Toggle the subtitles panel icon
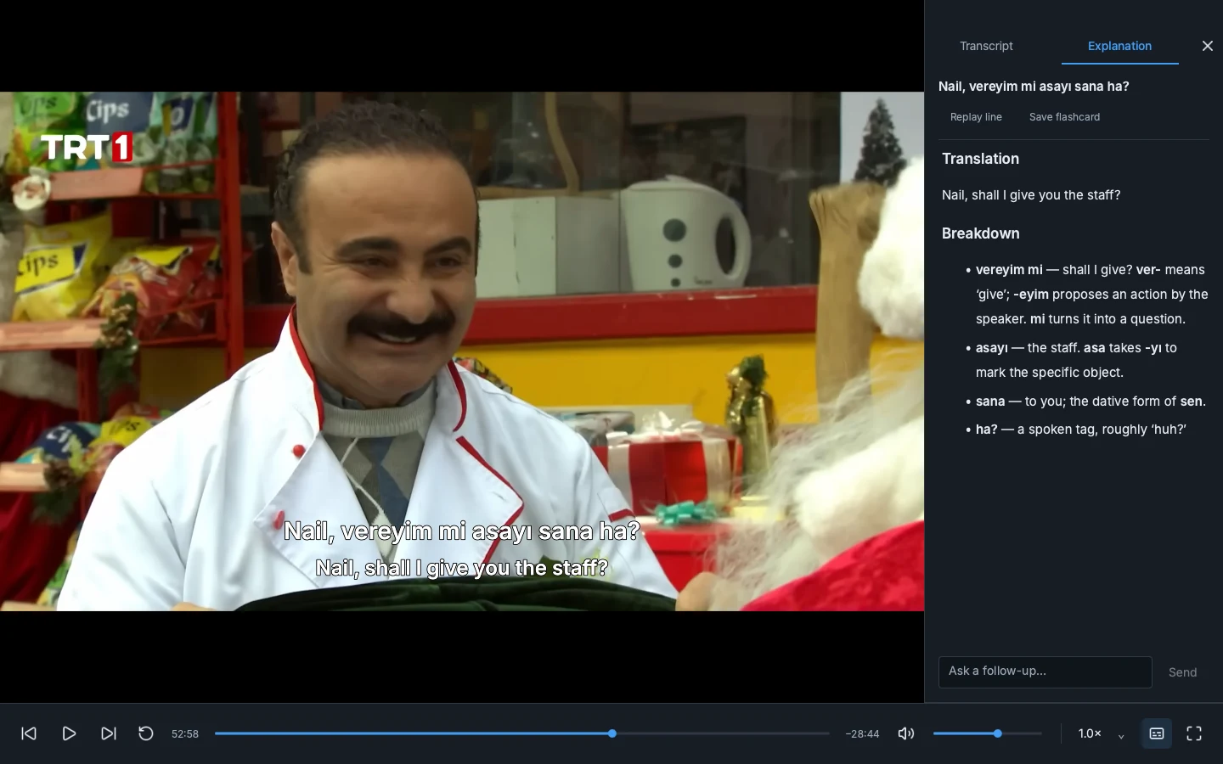Image resolution: width=1223 pixels, height=764 pixels. pos(1157,733)
